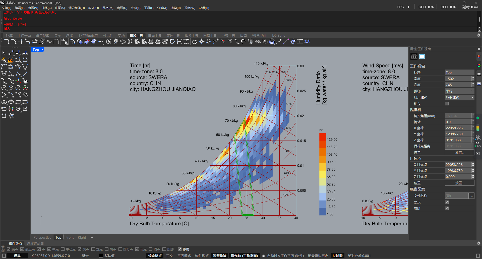The width and height of the screenshot is (482, 259).
Task: Click the Fillet curves icon in curve toolbar
Action: tap(7, 41)
